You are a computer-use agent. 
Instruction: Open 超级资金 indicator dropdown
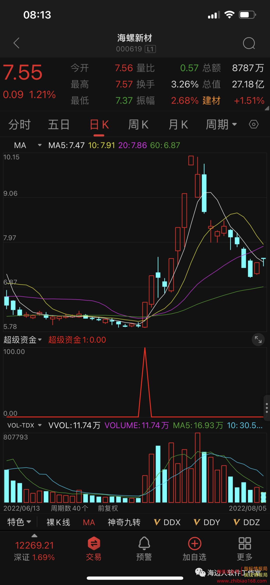(x=22, y=340)
